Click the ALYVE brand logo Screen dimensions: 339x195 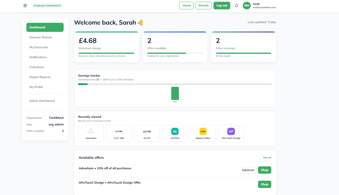coord(147,131)
